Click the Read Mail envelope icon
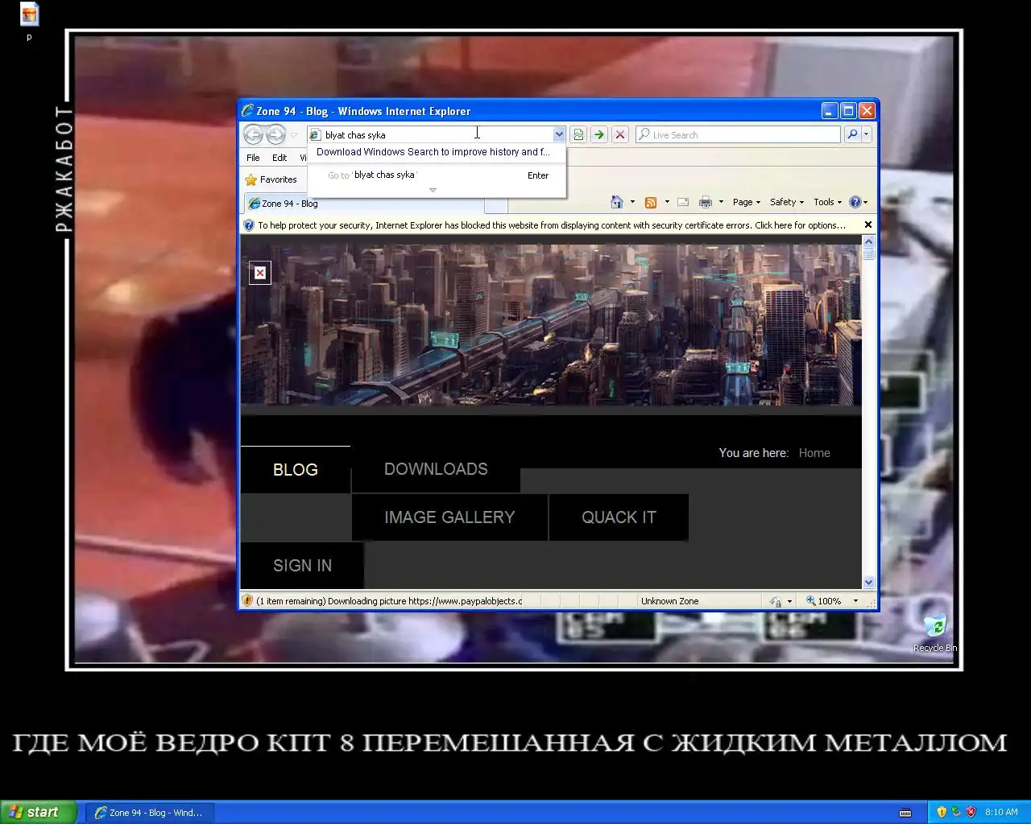The height and width of the screenshot is (824, 1031). pos(683,202)
